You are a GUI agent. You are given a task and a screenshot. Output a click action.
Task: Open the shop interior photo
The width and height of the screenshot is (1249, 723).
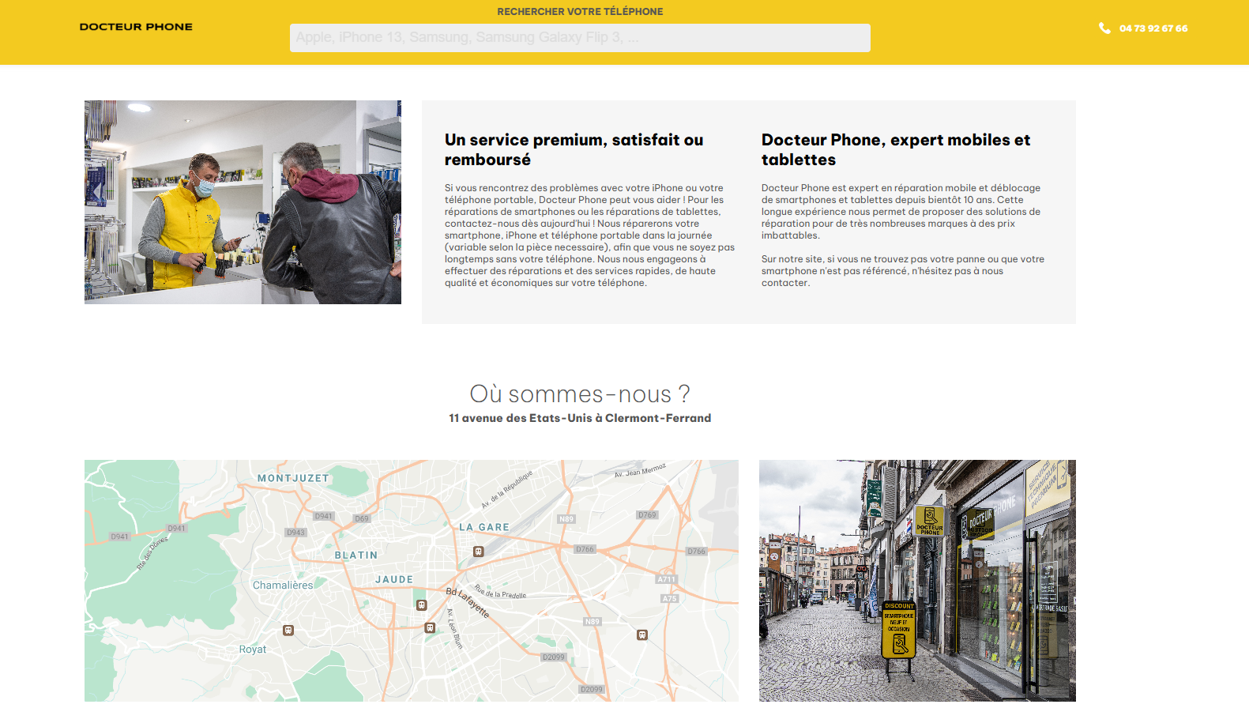pos(243,202)
